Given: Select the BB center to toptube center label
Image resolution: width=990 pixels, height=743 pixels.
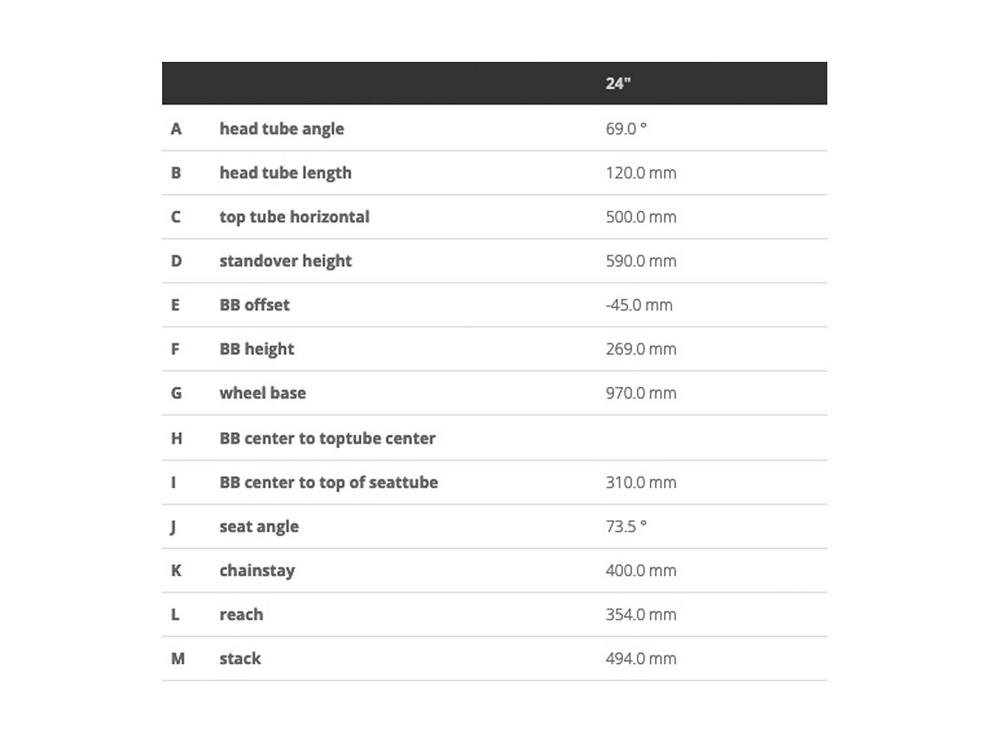Looking at the screenshot, I should point(327,438).
